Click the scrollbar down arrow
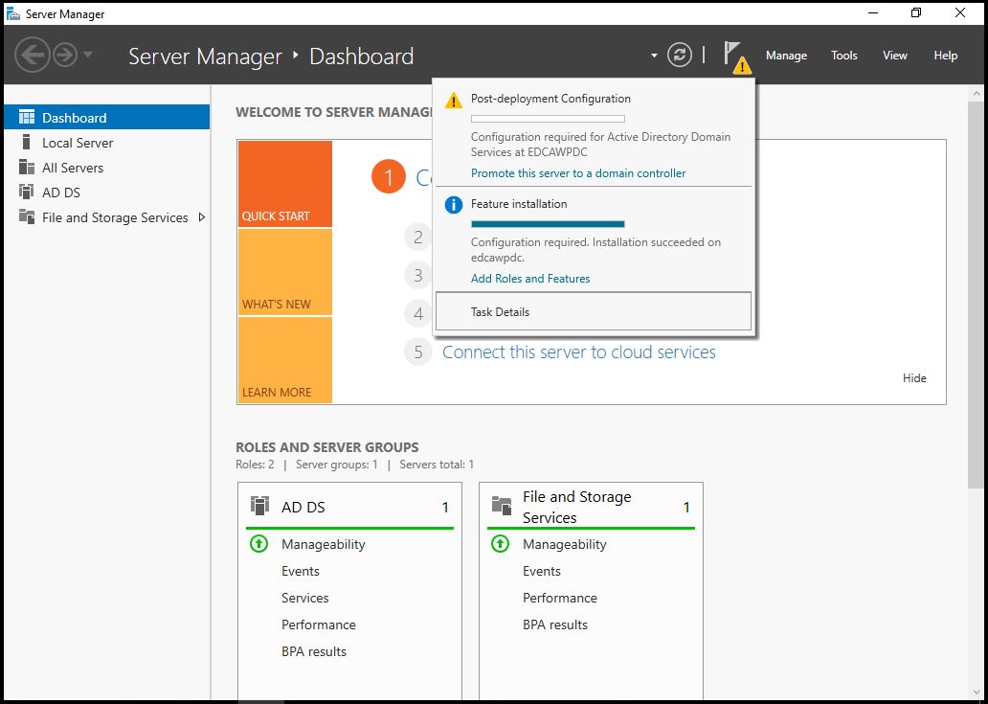The height and width of the screenshot is (704, 988). click(x=976, y=691)
